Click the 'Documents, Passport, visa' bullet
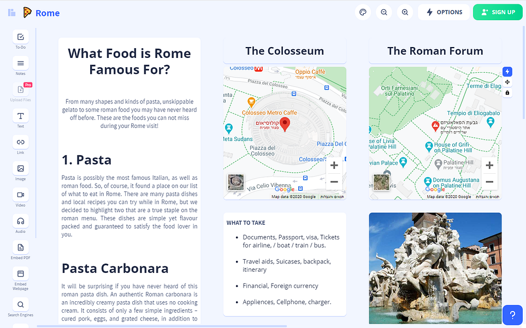 (291, 241)
